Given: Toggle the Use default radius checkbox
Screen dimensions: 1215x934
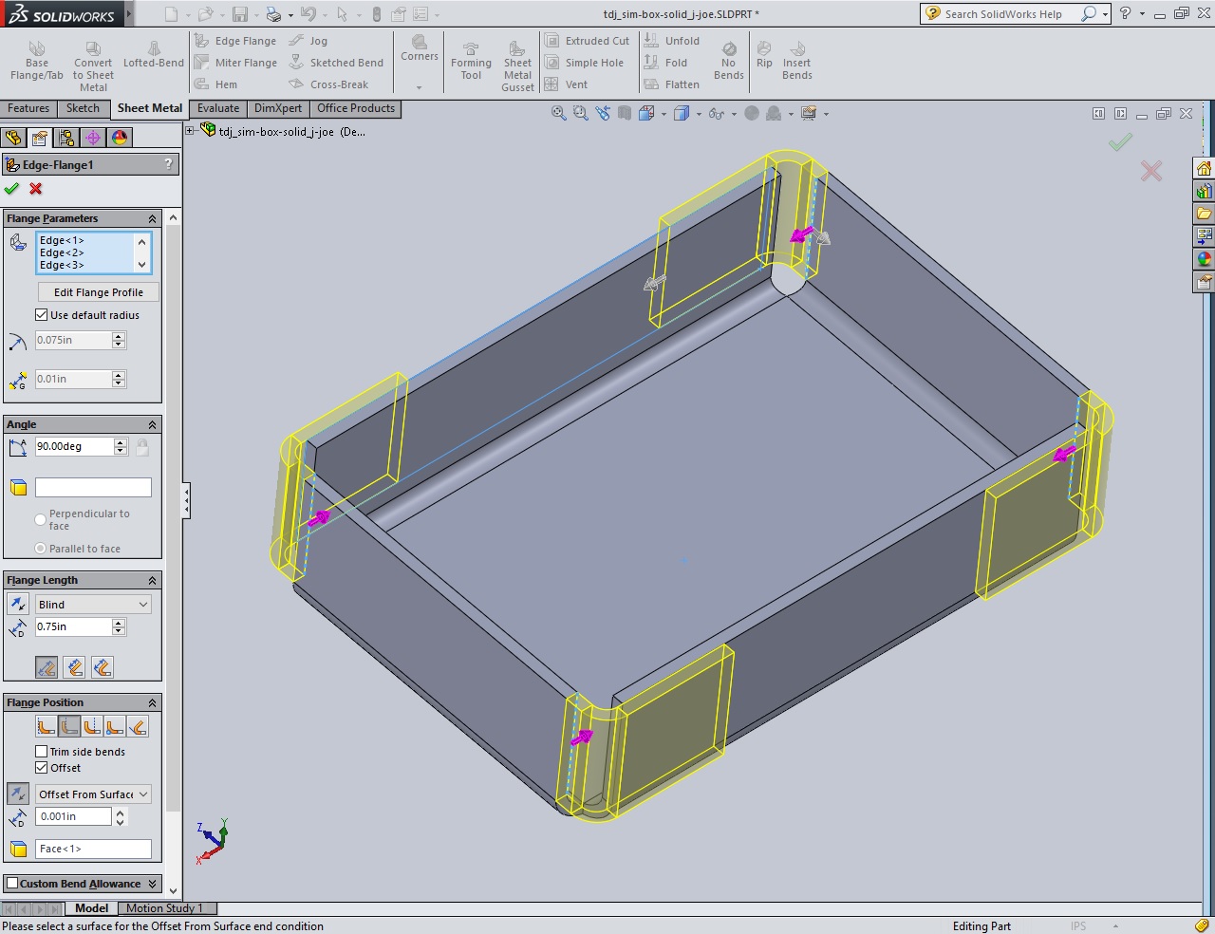Looking at the screenshot, I should 42,315.
